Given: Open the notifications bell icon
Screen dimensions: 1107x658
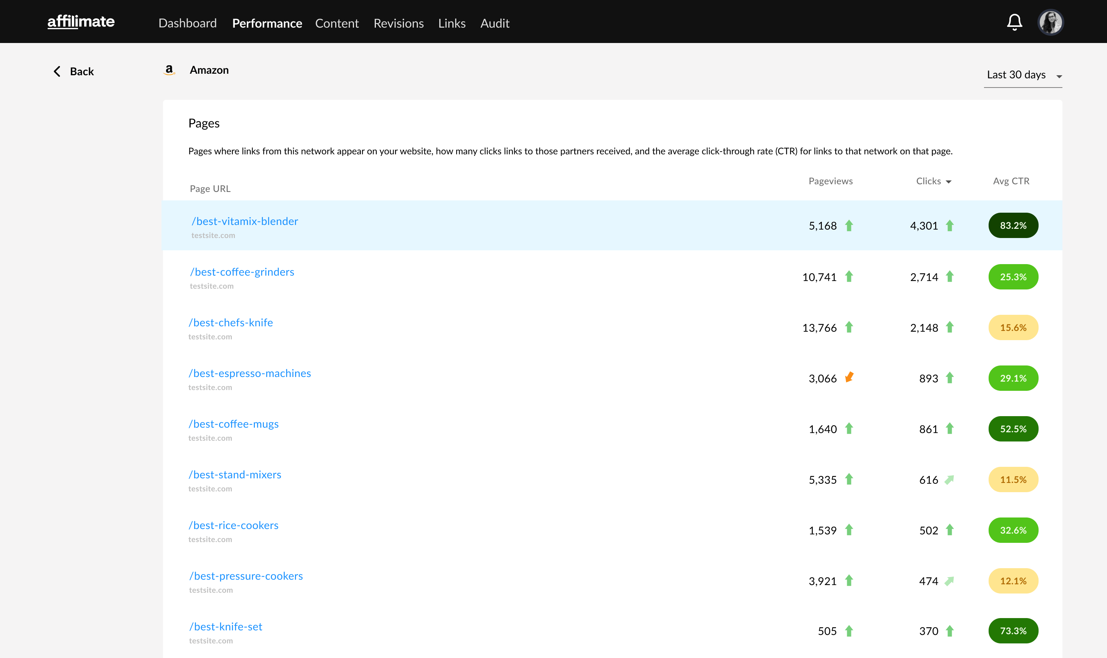Looking at the screenshot, I should 1014,22.
